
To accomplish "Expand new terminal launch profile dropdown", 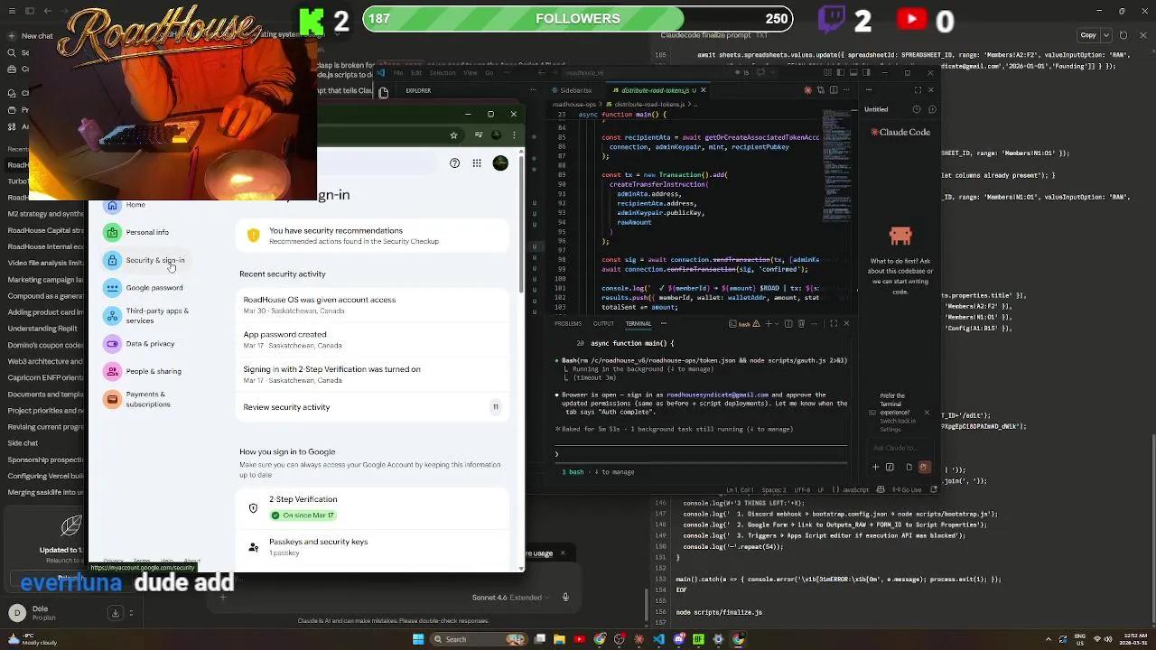I will click(x=777, y=323).
